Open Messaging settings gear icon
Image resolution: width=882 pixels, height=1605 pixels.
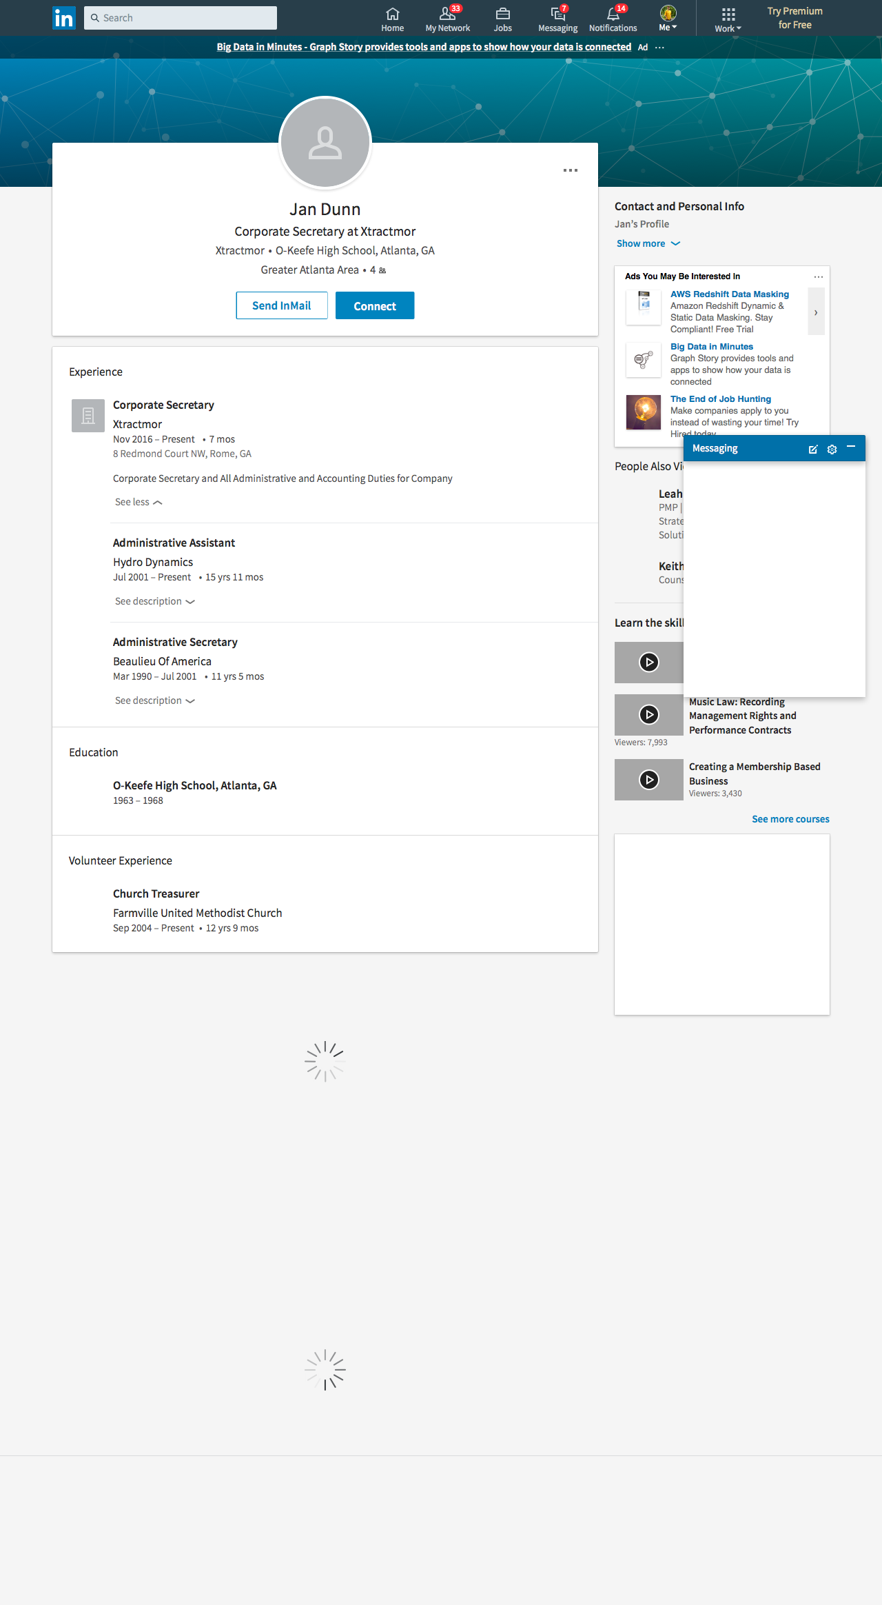pos(832,450)
